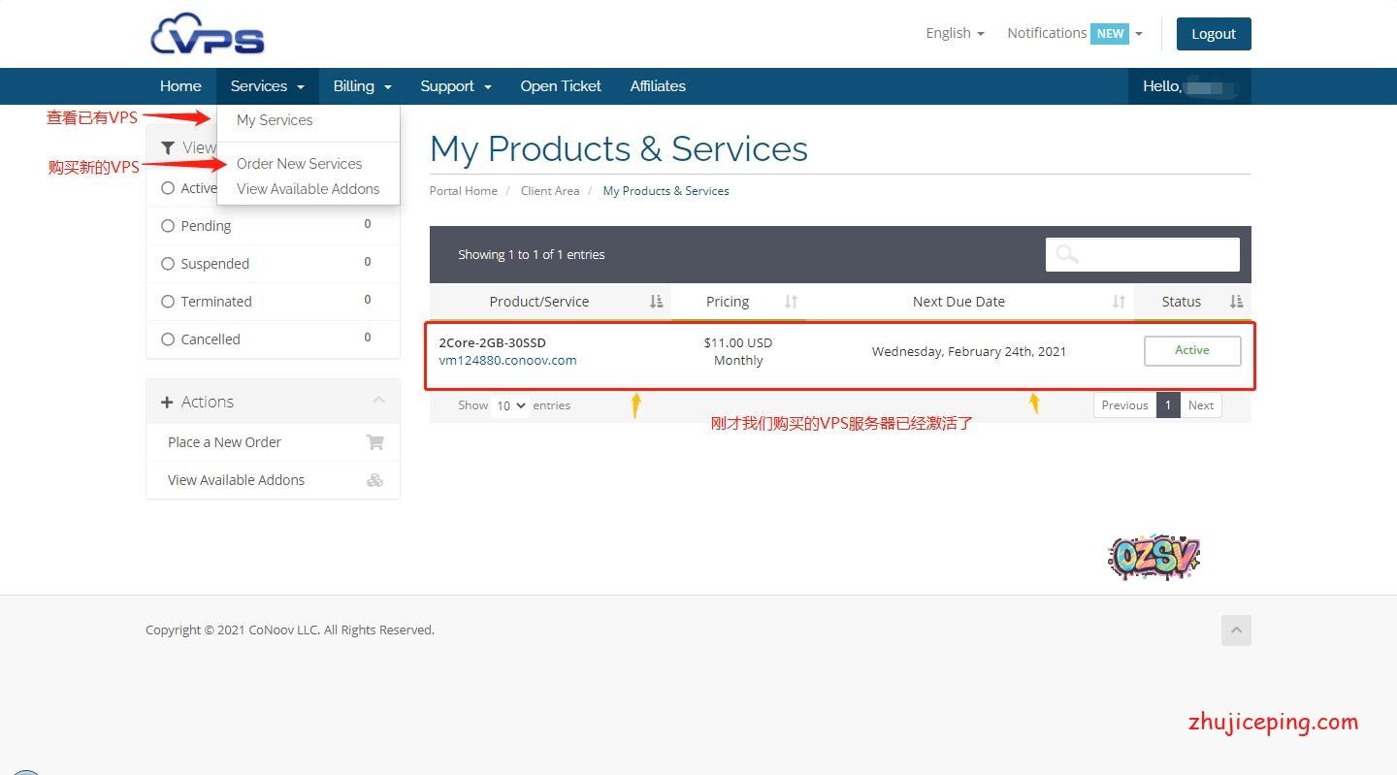The image size is (1397, 775).
Task: Click the VPS cloud logo
Action: coord(208,34)
